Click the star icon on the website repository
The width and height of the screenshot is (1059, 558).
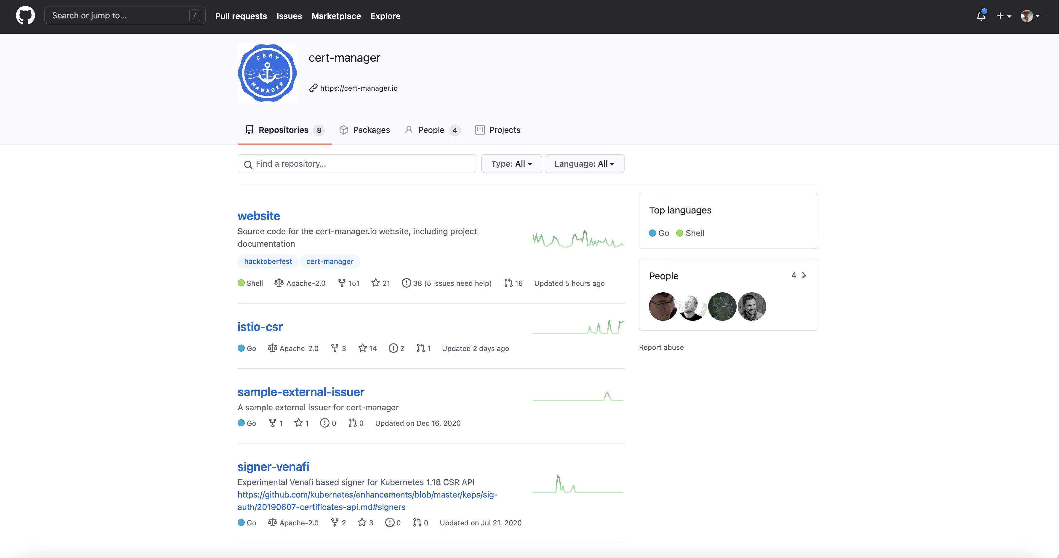pos(375,283)
